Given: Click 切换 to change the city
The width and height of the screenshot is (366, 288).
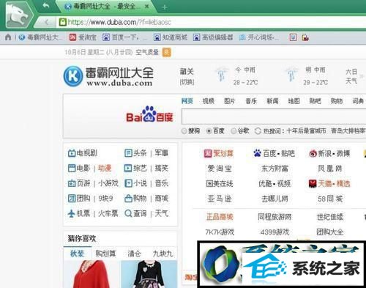Looking at the screenshot, I should 187,82.
